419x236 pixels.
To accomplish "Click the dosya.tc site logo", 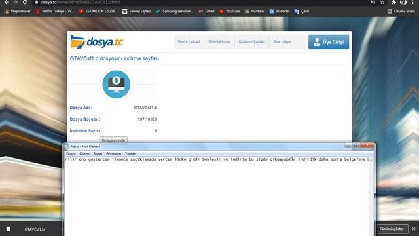I will click(97, 42).
